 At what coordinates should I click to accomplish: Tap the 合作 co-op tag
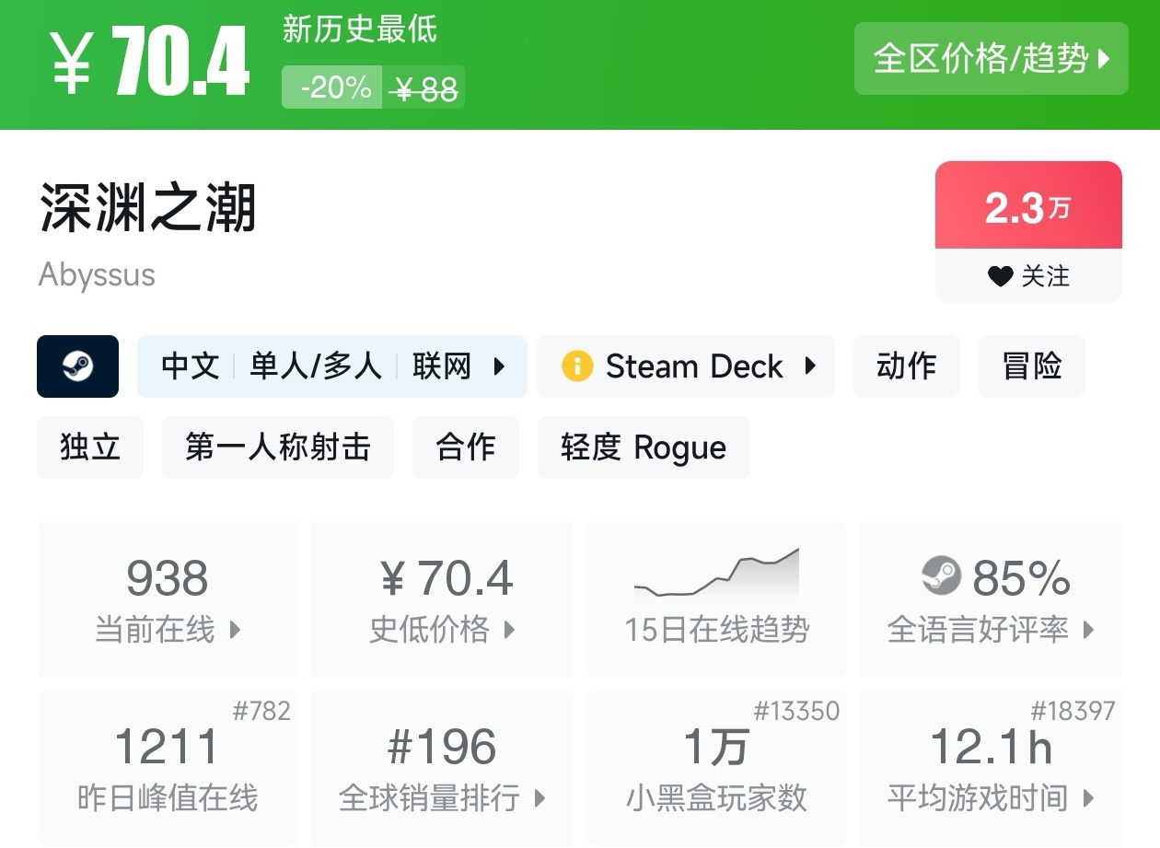[x=465, y=447]
